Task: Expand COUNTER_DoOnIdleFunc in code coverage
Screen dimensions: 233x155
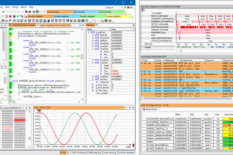Action: 147,119
